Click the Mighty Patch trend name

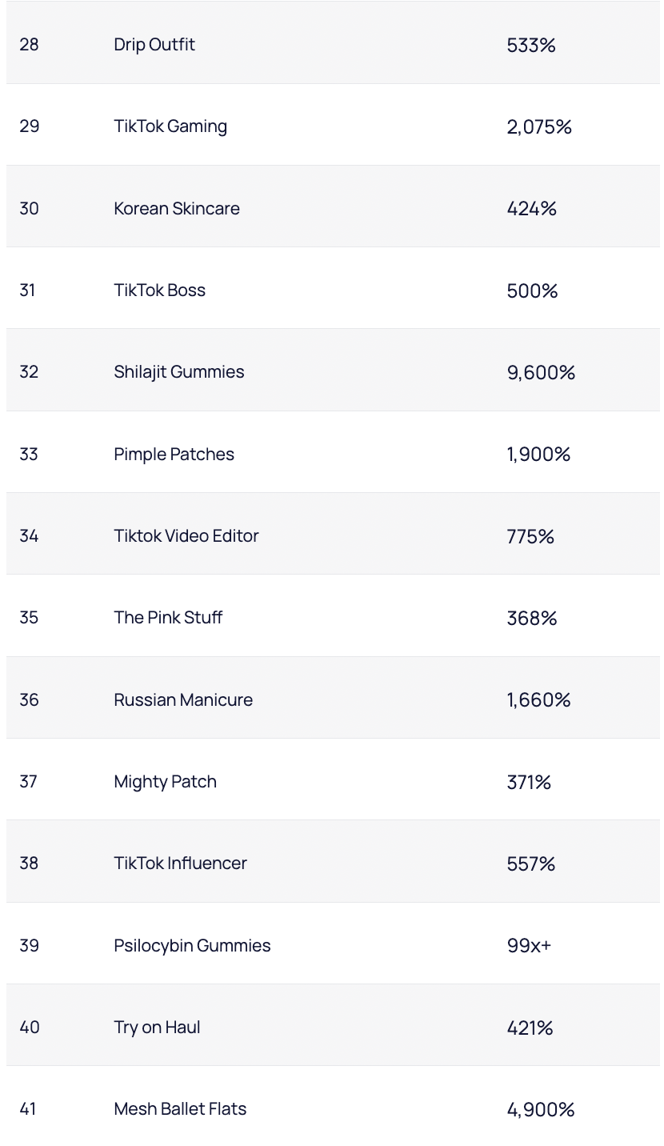(x=166, y=781)
